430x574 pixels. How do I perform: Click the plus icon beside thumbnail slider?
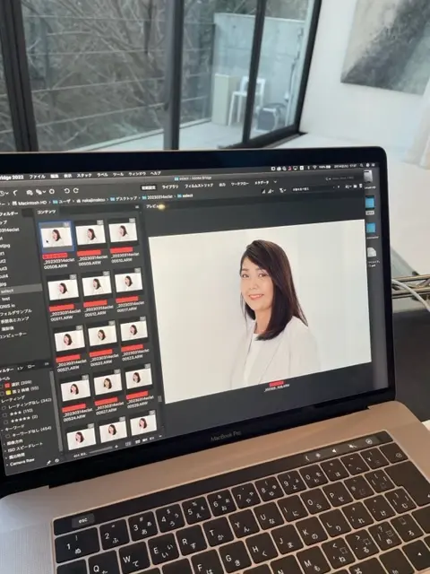[x=116, y=447]
